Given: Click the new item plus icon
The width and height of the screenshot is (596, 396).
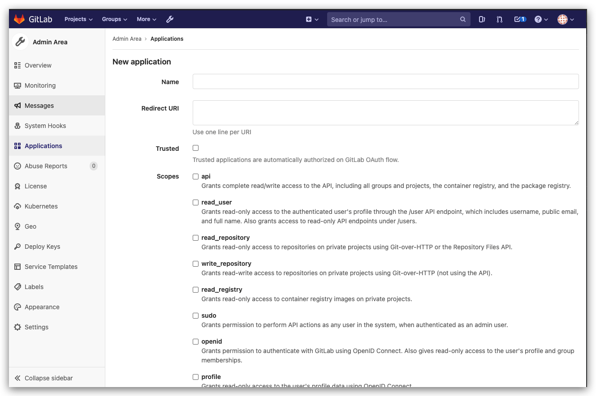Looking at the screenshot, I should click(x=309, y=19).
